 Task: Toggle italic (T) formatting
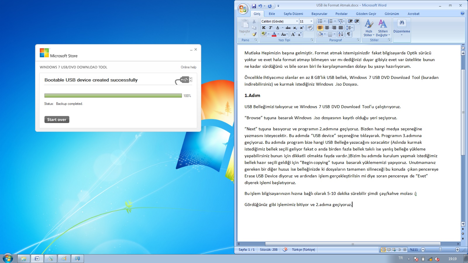(x=271, y=28)
